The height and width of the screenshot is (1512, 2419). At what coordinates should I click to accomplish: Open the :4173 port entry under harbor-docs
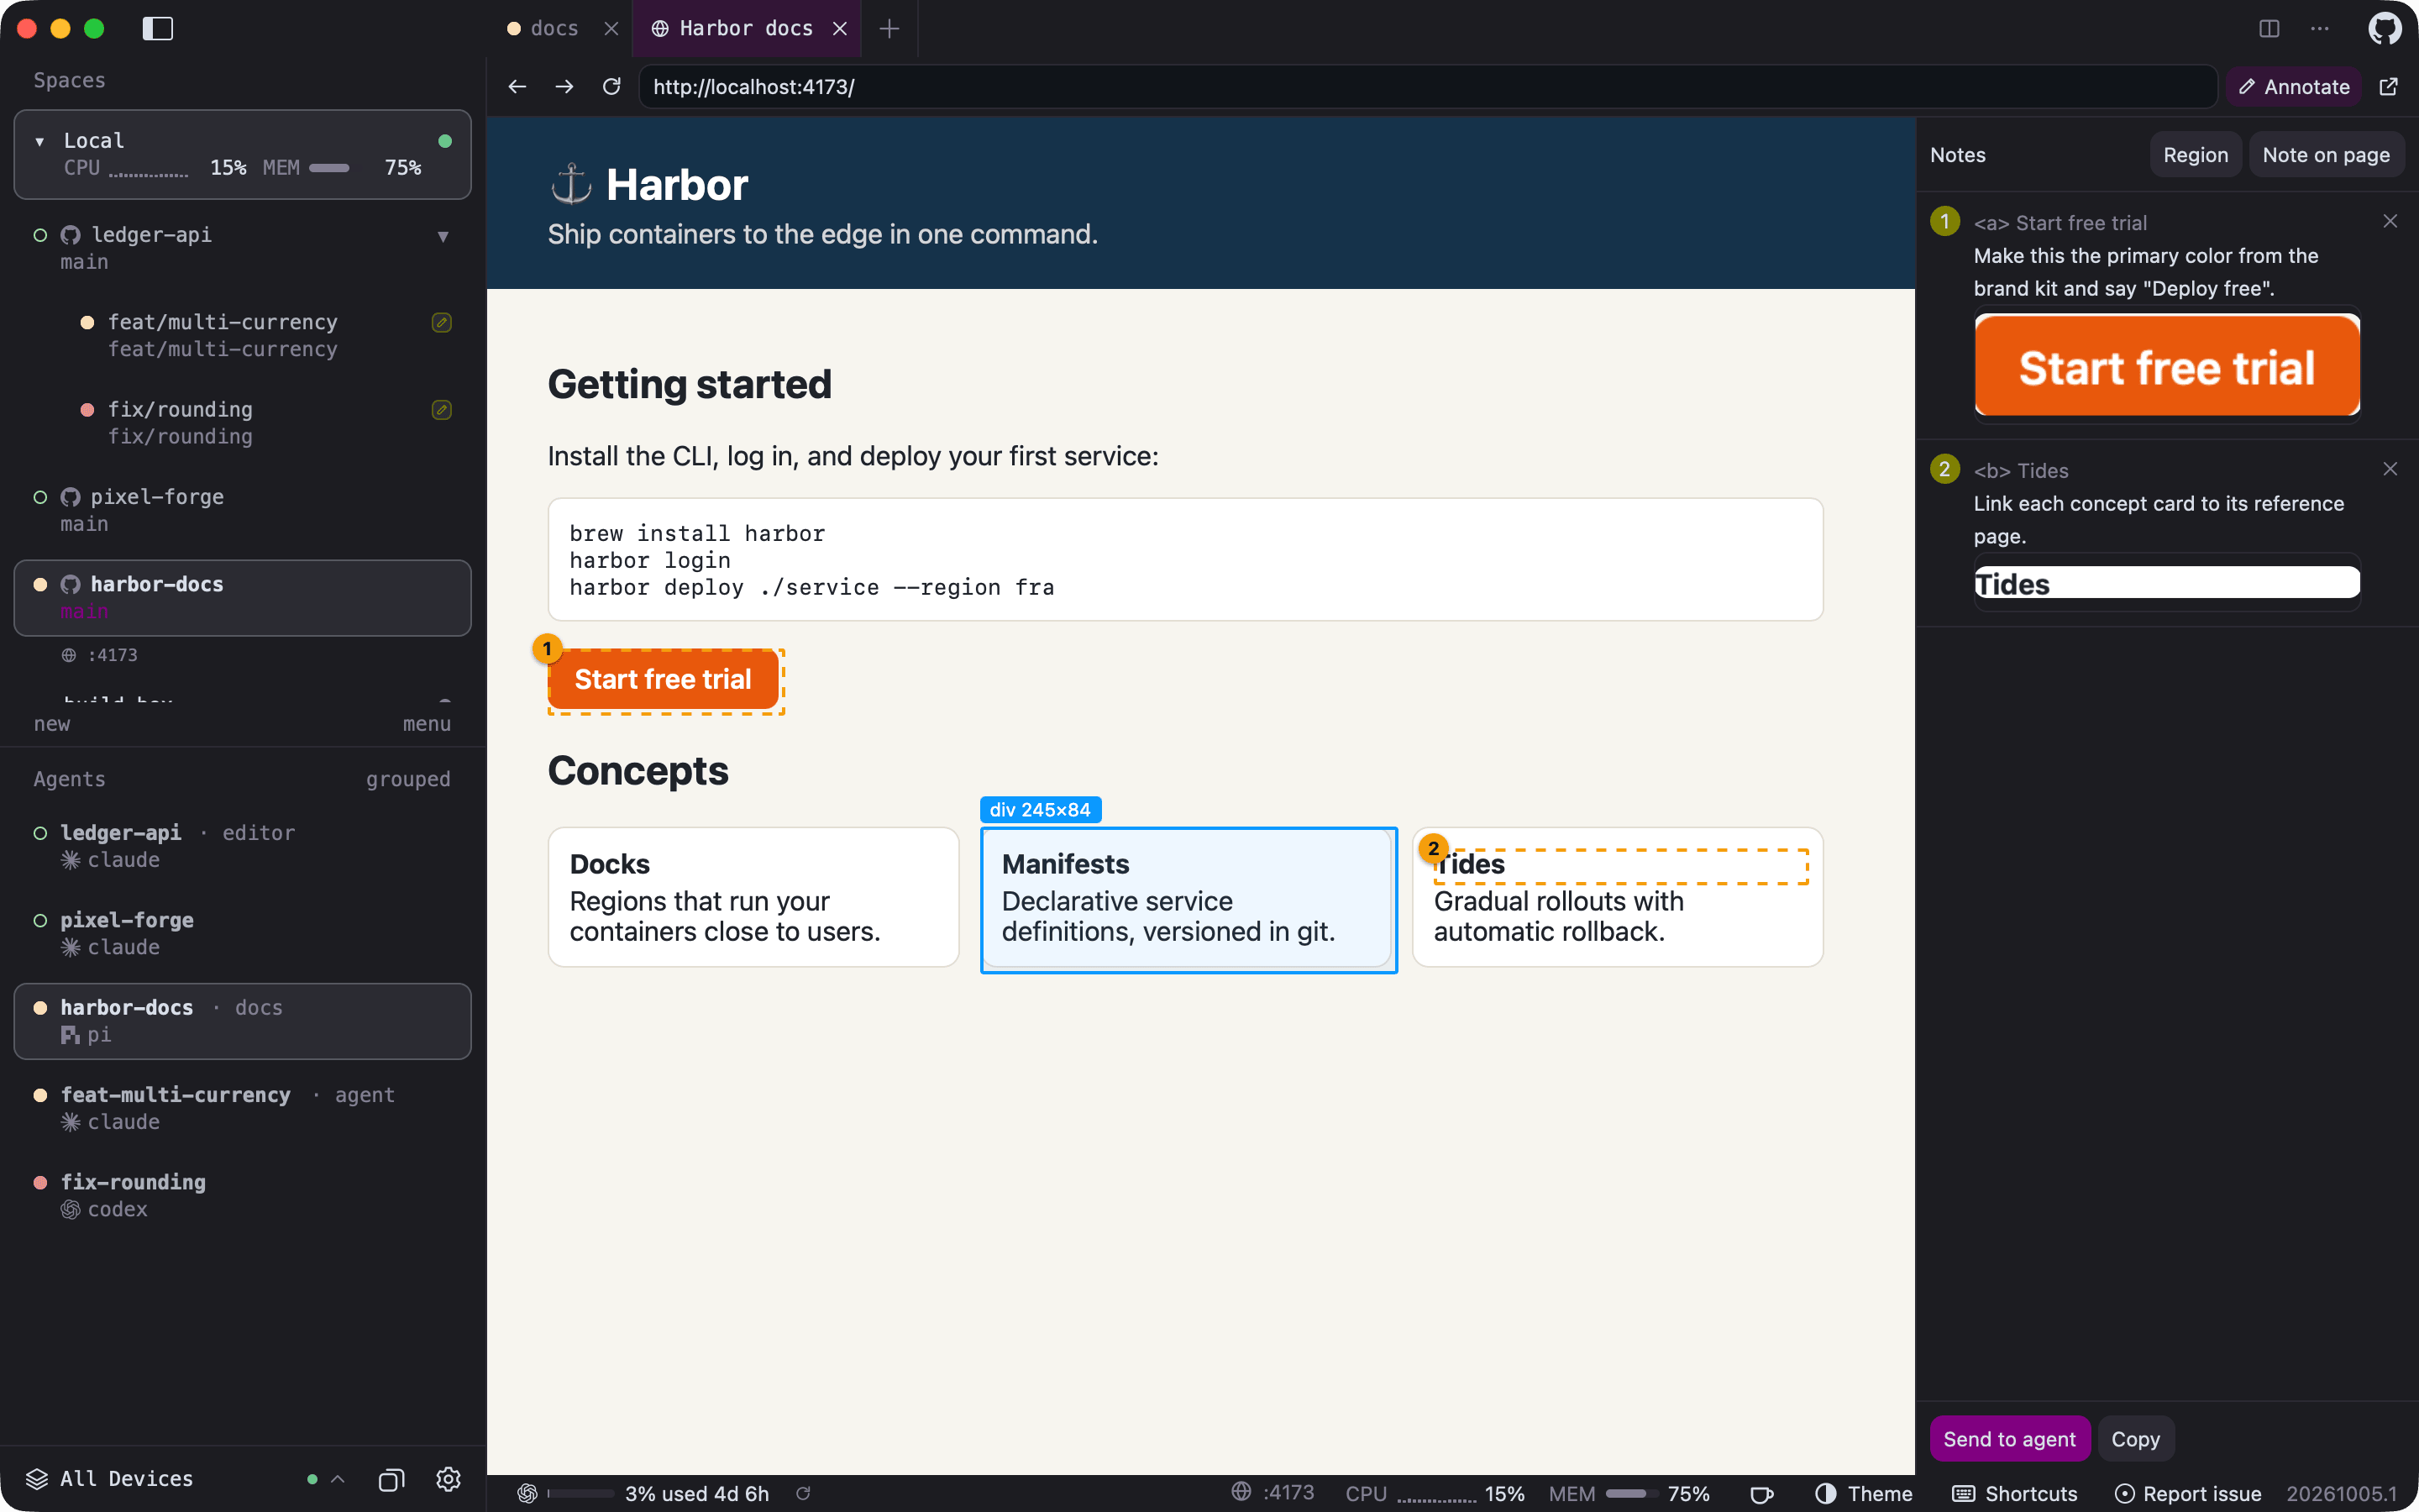100,655
